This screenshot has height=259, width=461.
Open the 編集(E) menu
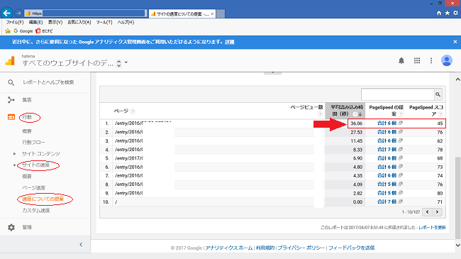35,23
